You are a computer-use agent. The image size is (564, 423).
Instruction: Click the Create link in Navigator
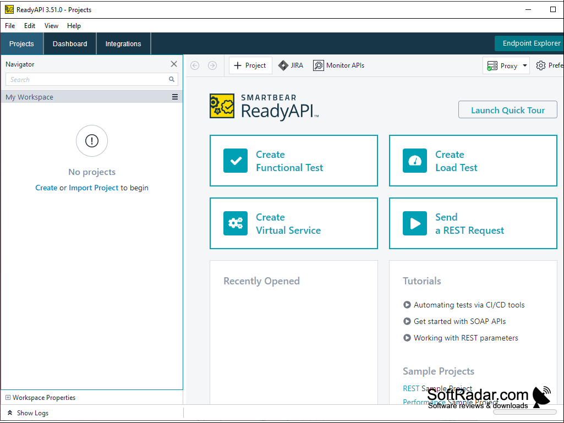point(46,188)
